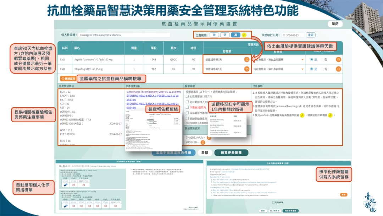Check 心肌梗塞後12個月內 risk box
This screenshot has height=216, width=383.
tap(187, 96)
